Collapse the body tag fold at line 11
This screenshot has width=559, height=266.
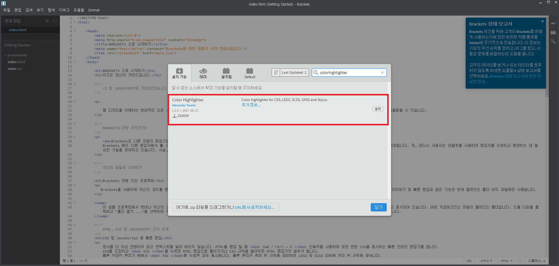pyautogui.click(x=75, y=62)
